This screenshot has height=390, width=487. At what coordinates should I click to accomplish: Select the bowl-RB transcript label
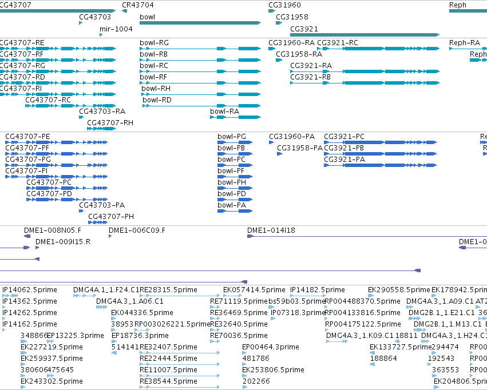coord(154,54)
